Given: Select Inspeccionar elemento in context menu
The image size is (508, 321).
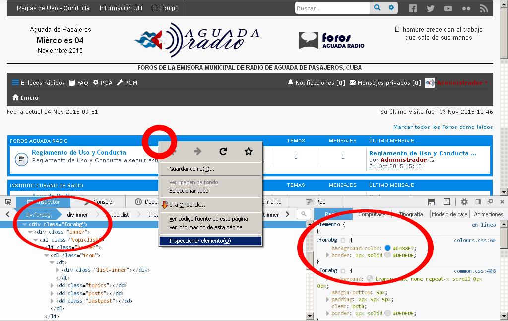Looking at the screenshot, I should point(200,241).
